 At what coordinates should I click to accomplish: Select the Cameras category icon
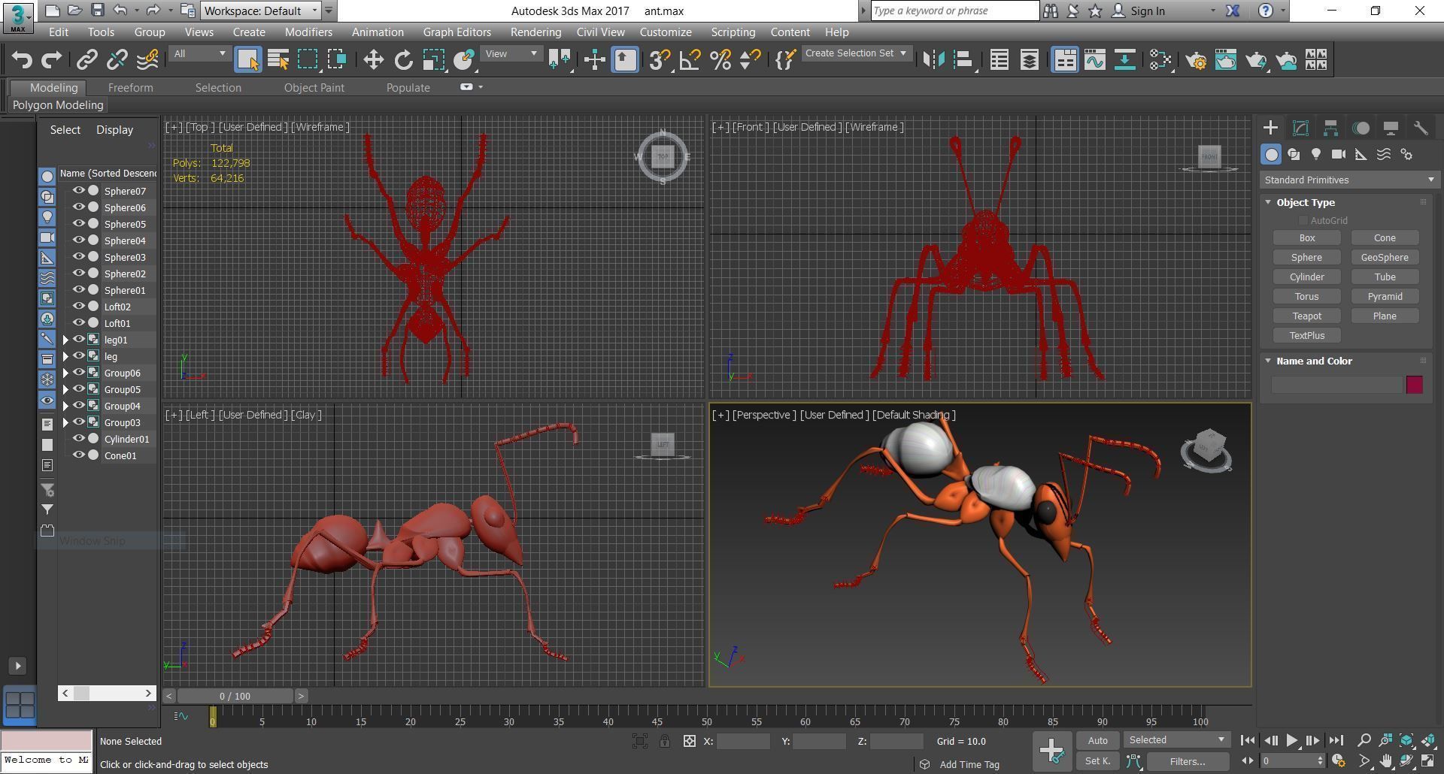(1339, 154)
